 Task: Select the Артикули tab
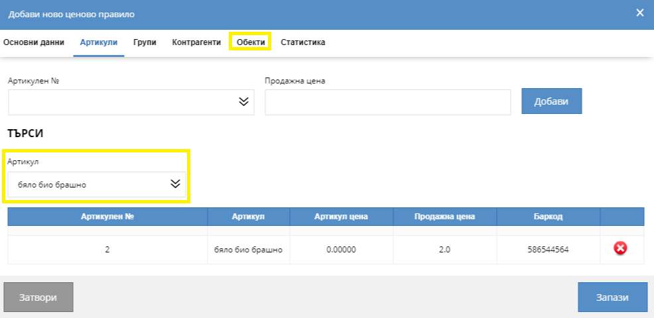coord(99,42)
